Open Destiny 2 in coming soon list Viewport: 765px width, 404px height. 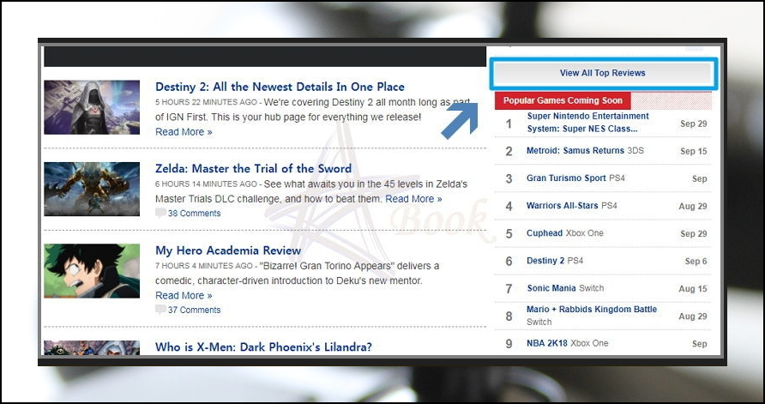point(545,261)
